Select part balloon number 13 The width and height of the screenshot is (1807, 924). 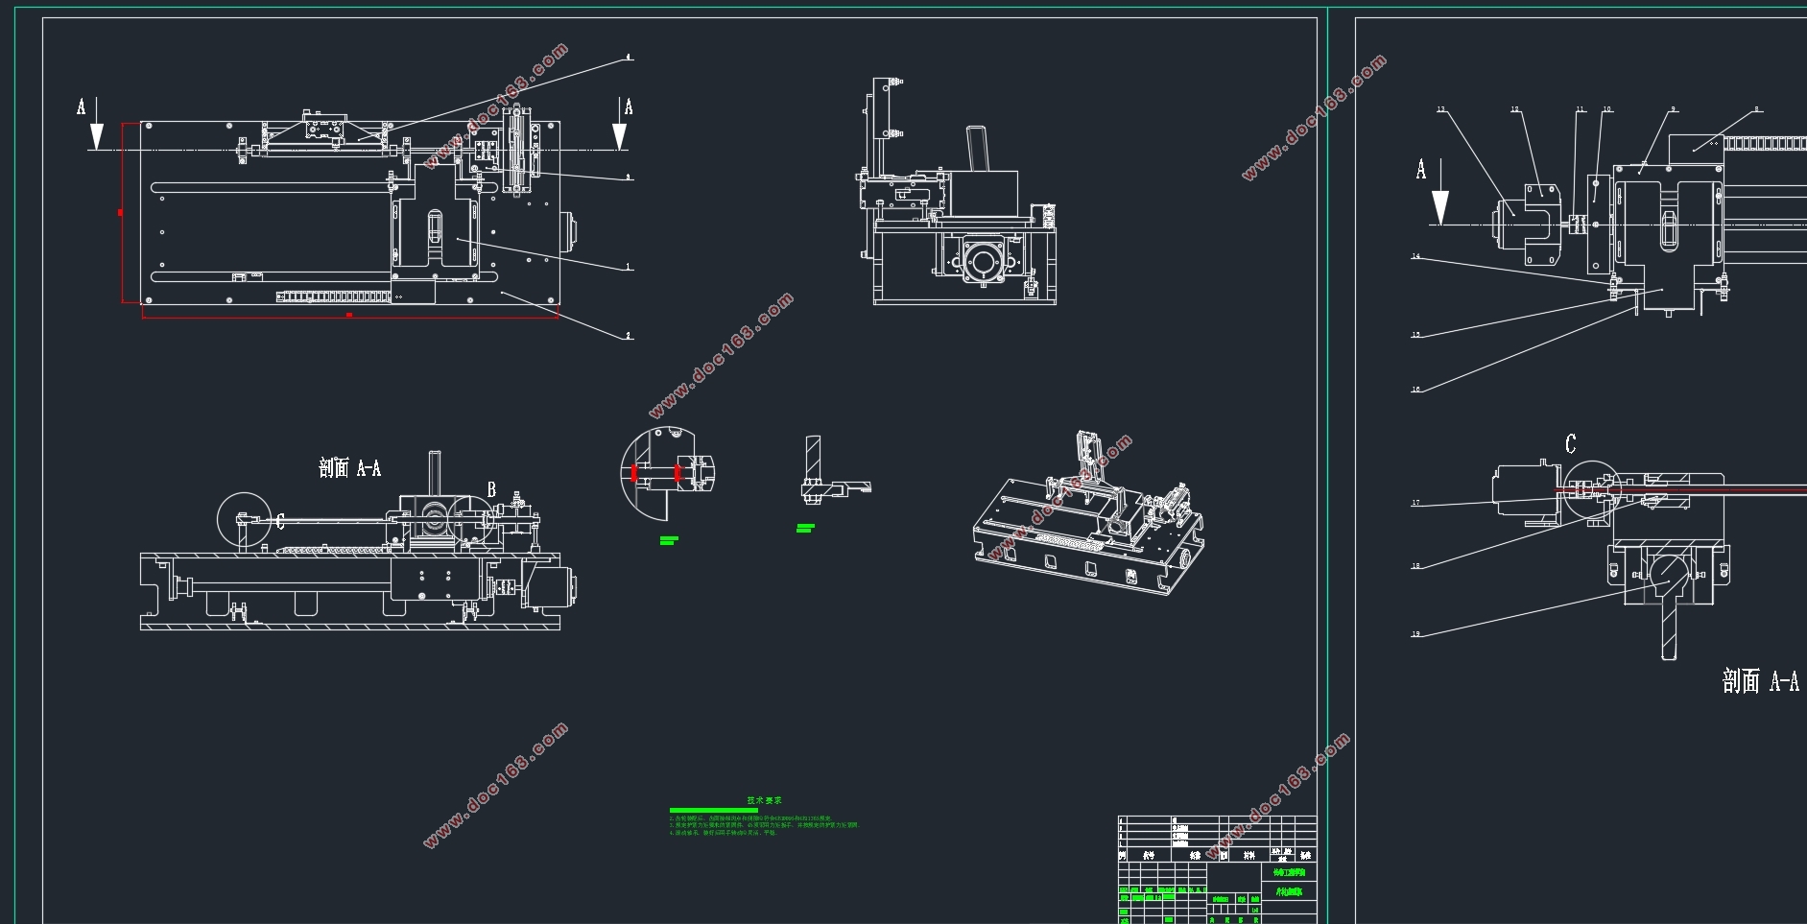(x=1440, y=109)
